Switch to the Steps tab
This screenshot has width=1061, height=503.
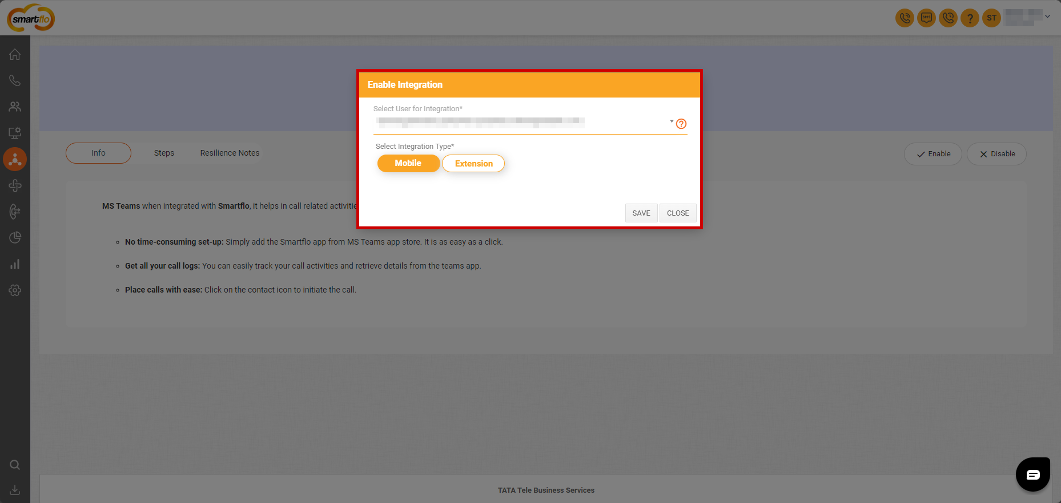click(164, 153)
